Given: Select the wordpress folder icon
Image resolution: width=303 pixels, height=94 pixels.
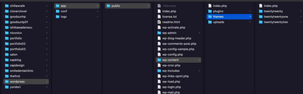Looking at the screenshot, I should click(x=7, y=81).
